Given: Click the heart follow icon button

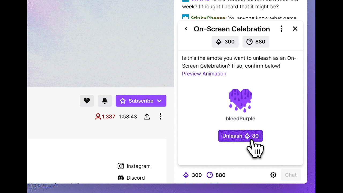Looking at the screenshot, I should coord(87,101).
